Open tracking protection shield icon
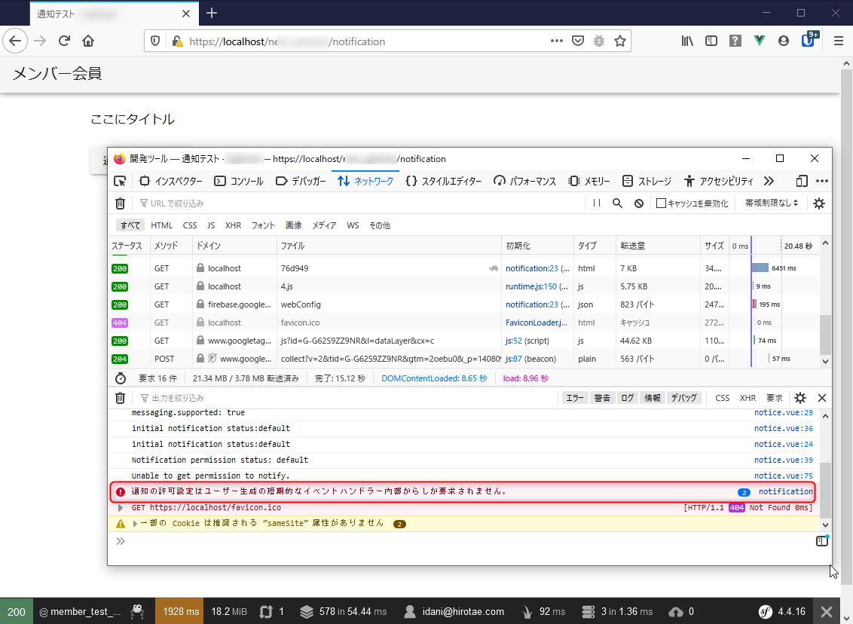Viewport: 853px width, 624px height. 155,41
